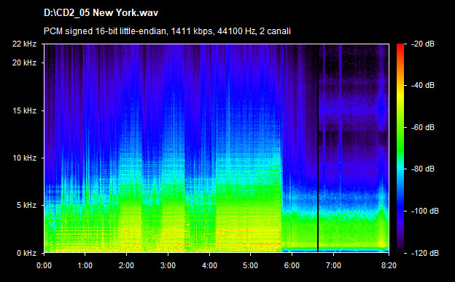The width and height of the screenshot is (455, 282).
Task: Click the 8:20 end time marker
Action: [389, 265]
